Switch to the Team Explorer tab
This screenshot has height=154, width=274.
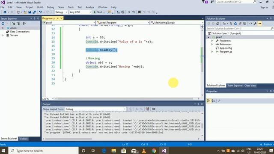[x=235, y=86]
